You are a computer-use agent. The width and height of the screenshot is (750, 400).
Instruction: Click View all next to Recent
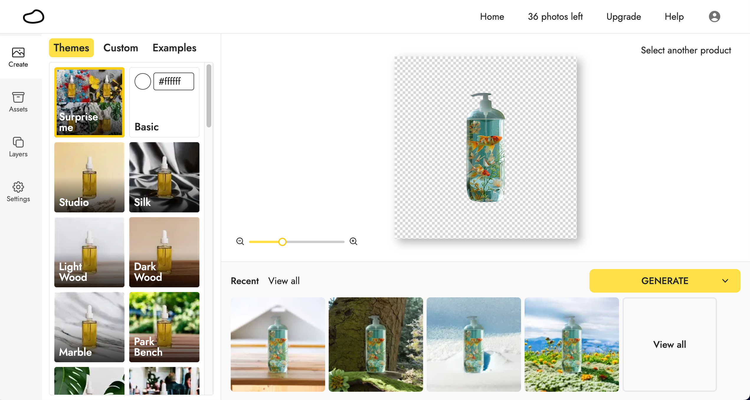tap(284, 281)
